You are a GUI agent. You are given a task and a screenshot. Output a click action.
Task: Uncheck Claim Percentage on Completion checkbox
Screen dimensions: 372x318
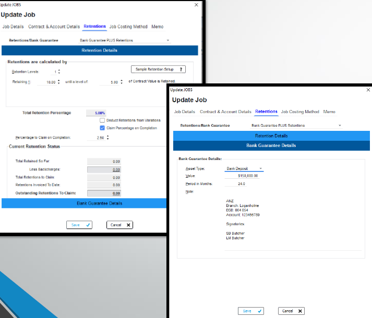point(102,128)
